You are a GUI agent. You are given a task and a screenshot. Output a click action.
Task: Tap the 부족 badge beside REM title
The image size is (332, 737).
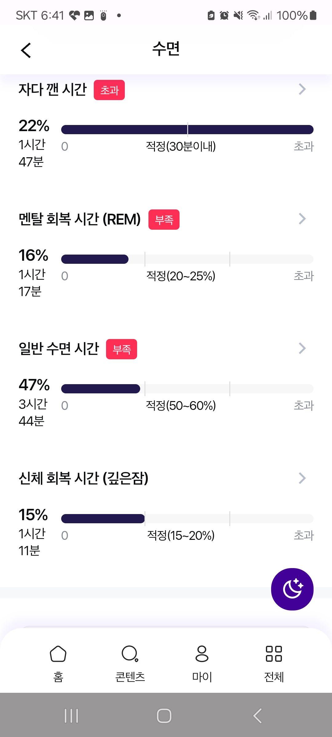[x=164, y=220]
